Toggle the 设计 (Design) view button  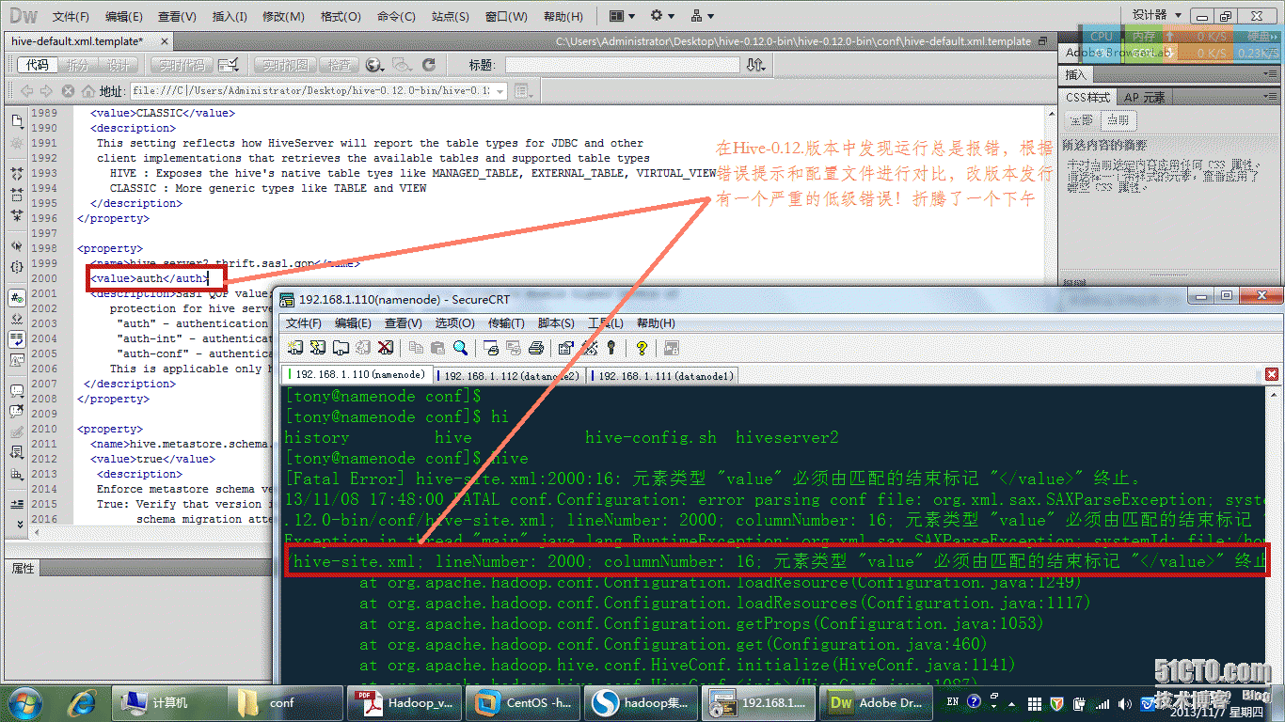click(x=118, y=65)
